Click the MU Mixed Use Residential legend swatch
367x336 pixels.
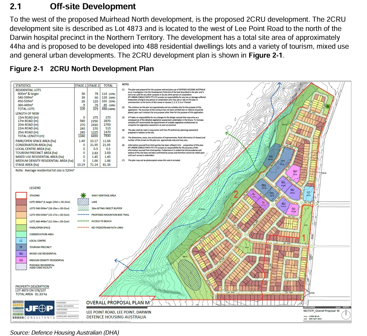tap(21, 254)
